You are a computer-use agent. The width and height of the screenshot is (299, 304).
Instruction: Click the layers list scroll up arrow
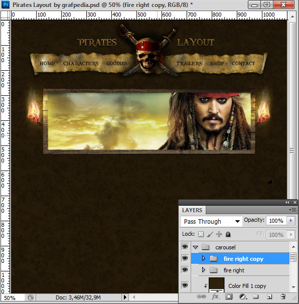(293, 247)
